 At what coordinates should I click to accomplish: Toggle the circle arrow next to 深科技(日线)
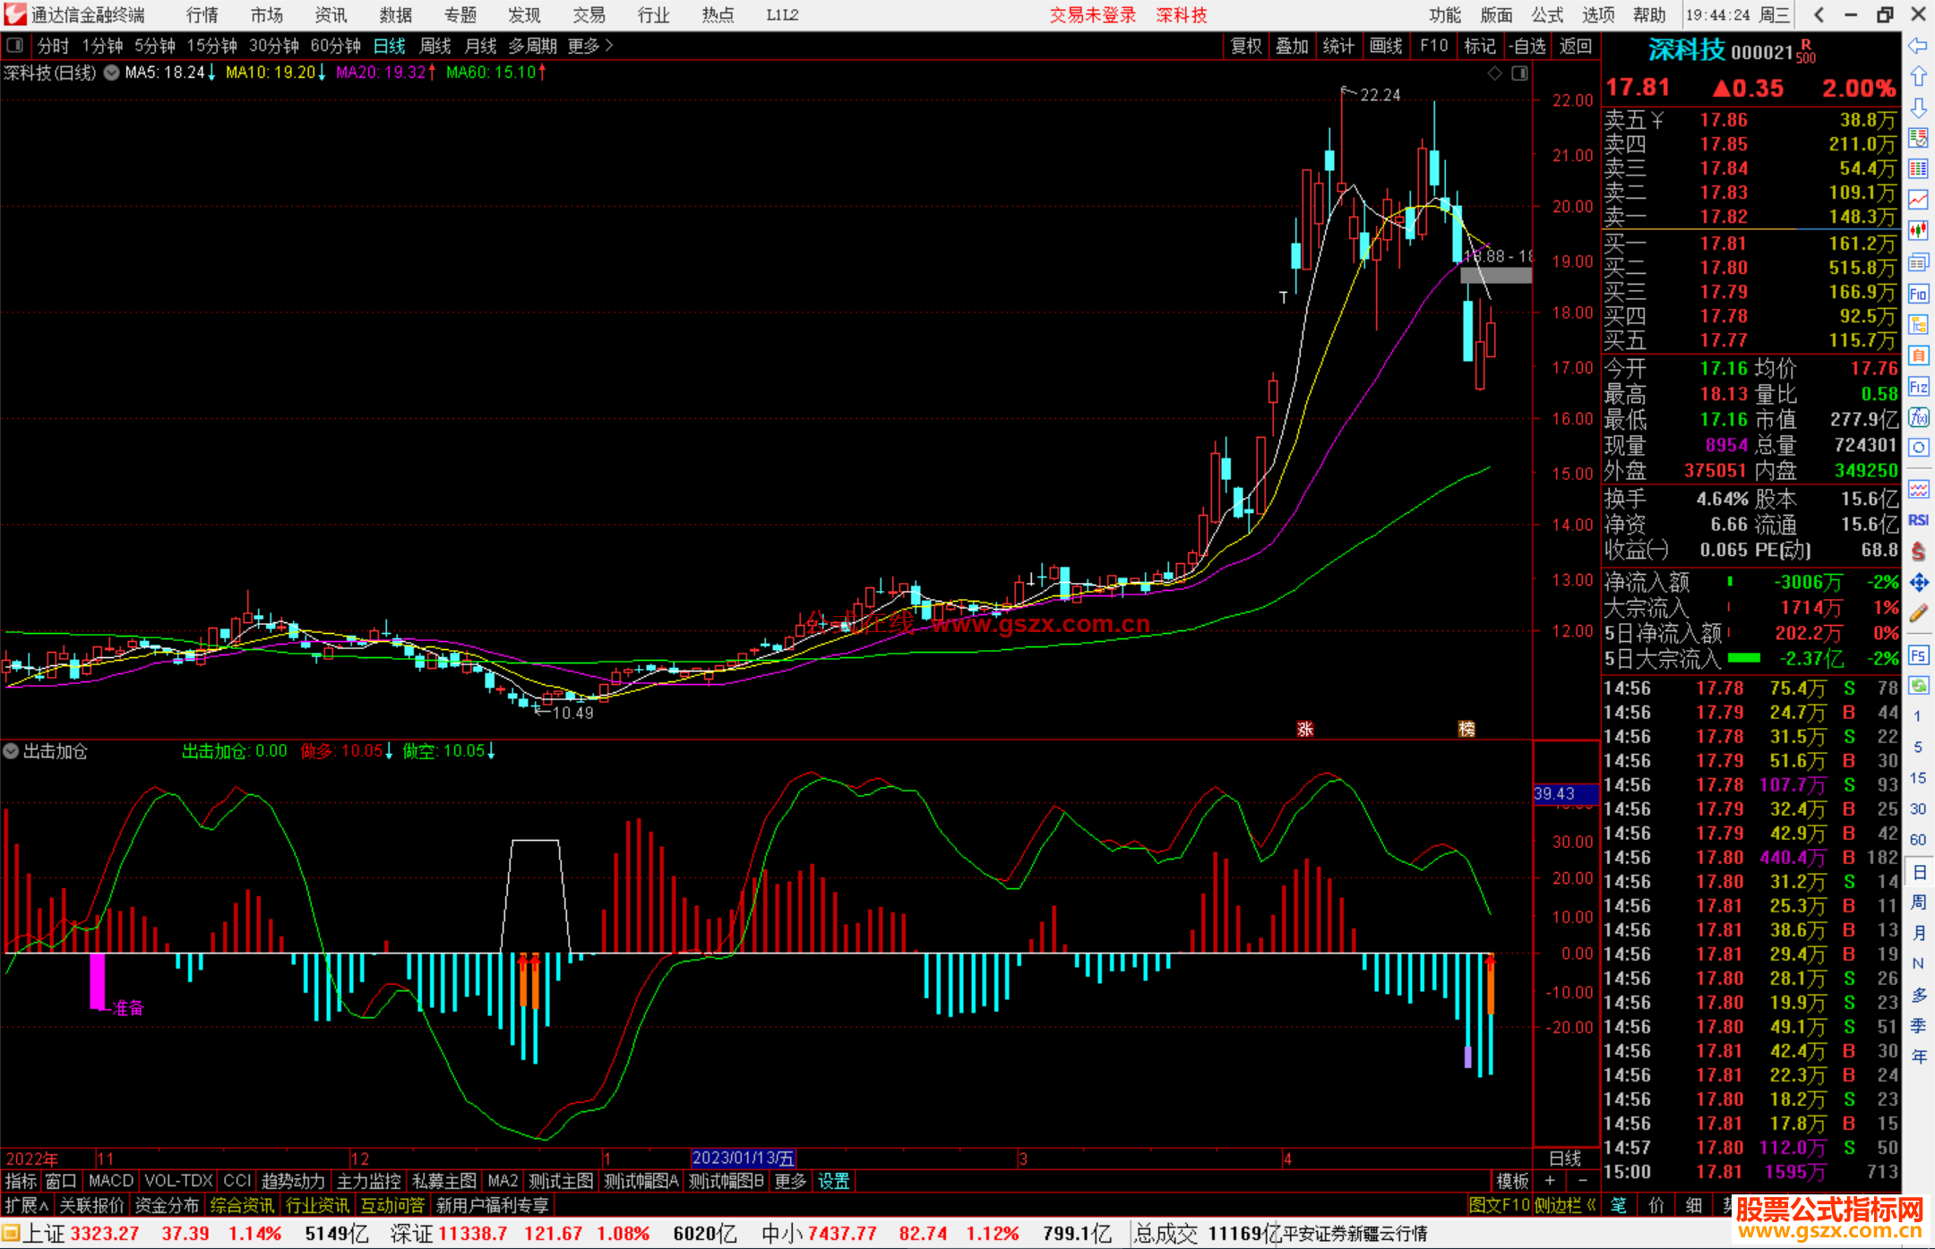[111, 73]
